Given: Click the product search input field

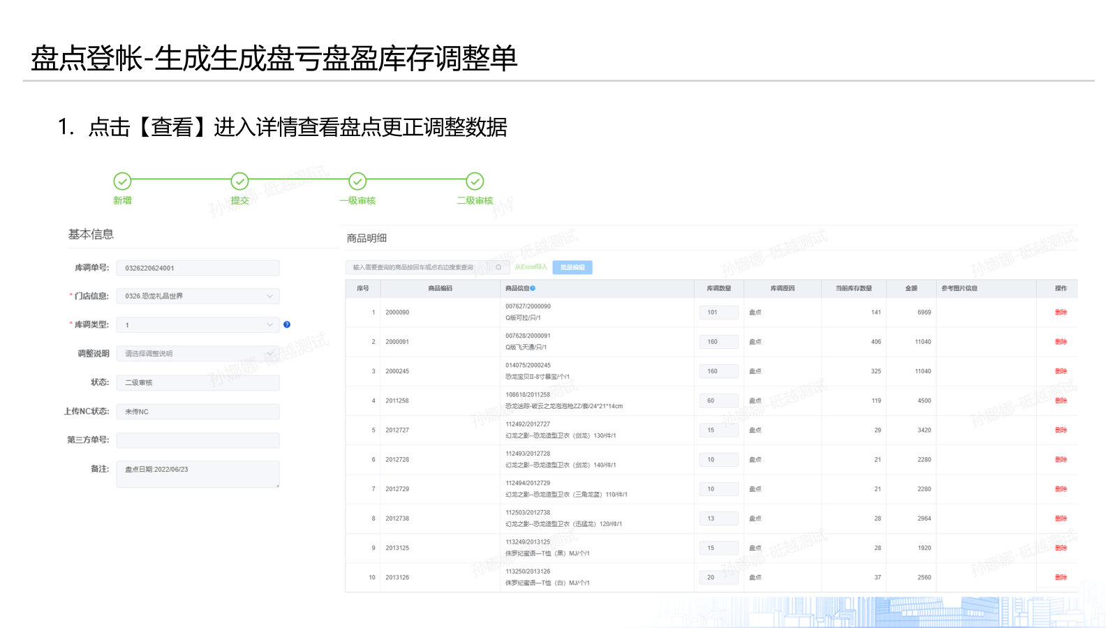Looking at the screenshot, I should coord(419,267).
